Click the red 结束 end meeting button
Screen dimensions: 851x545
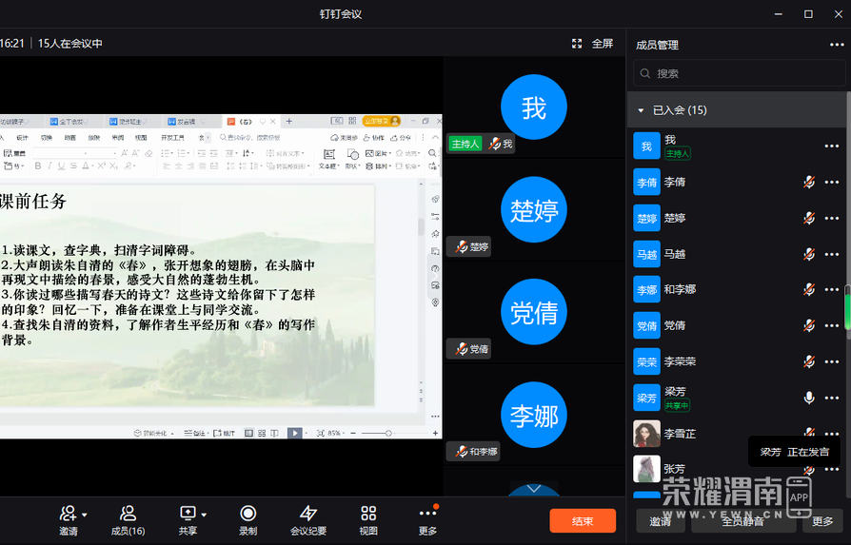(583, 520)
